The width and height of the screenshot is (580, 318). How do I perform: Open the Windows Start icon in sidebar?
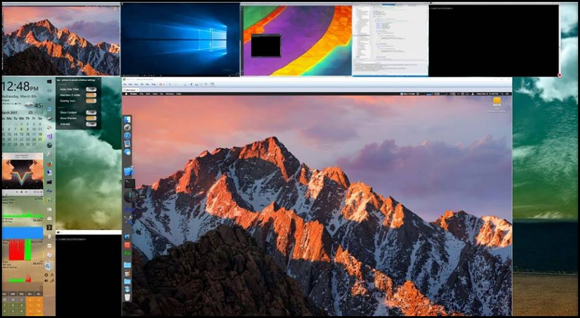pyautogui.click(x=49, y=82)
